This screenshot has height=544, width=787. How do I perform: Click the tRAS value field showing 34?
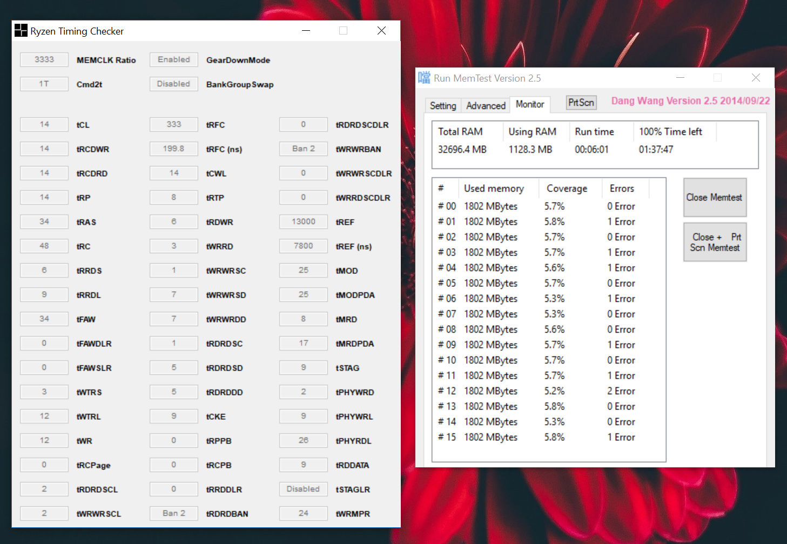[x=44, y=221]
